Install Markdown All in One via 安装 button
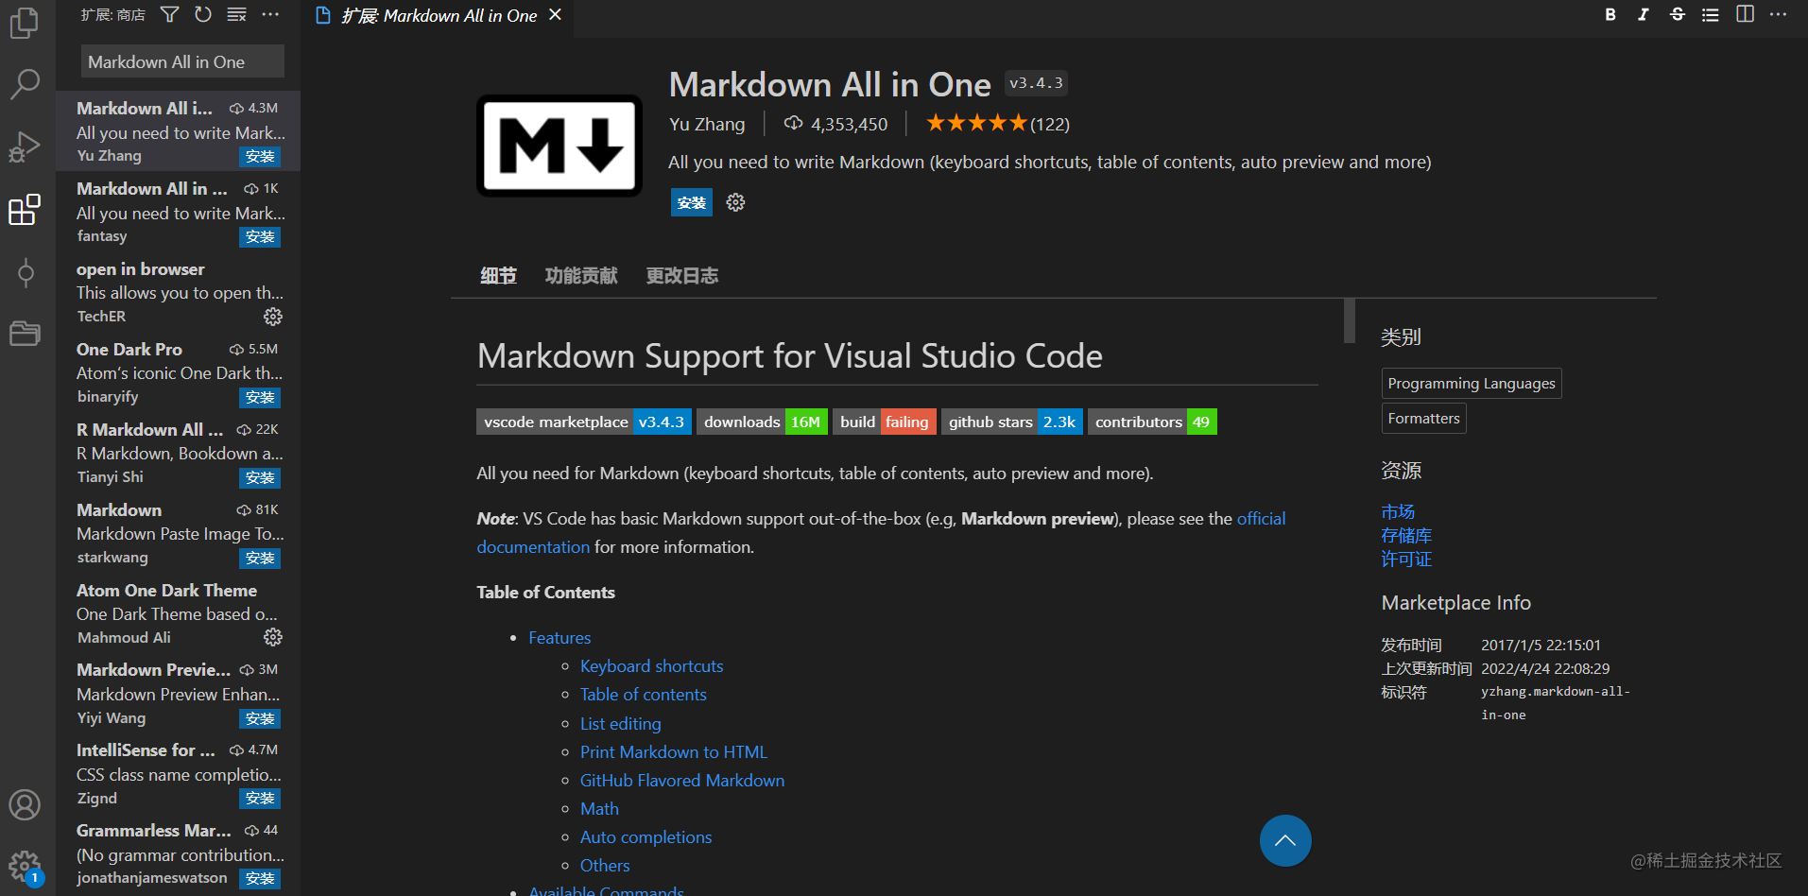Screen dimensions: 1808x896 coord(691,202)
